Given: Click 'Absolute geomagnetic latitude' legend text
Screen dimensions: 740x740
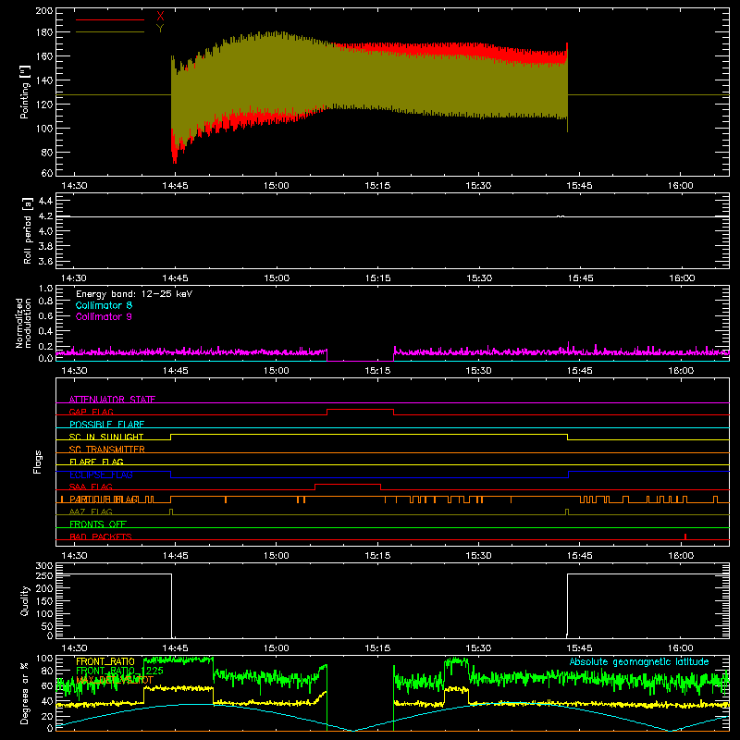Looking at the screenshot, I should coord(639,661).
